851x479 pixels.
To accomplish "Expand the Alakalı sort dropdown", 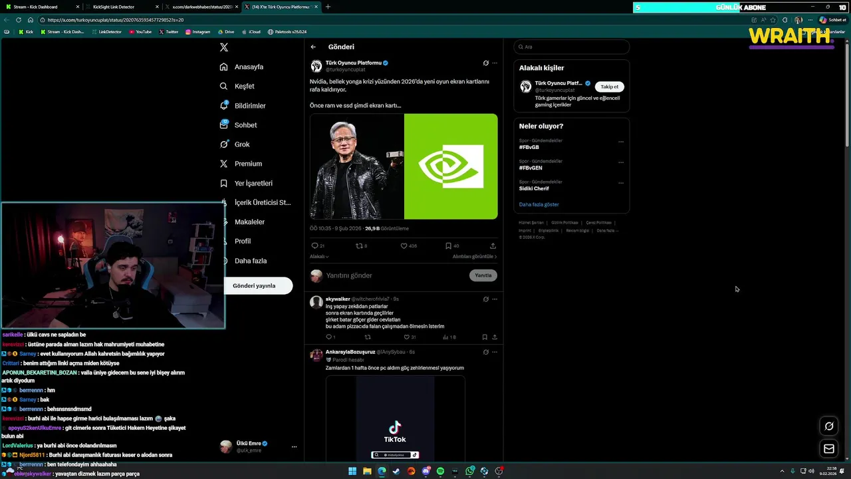I will (319, 256).
